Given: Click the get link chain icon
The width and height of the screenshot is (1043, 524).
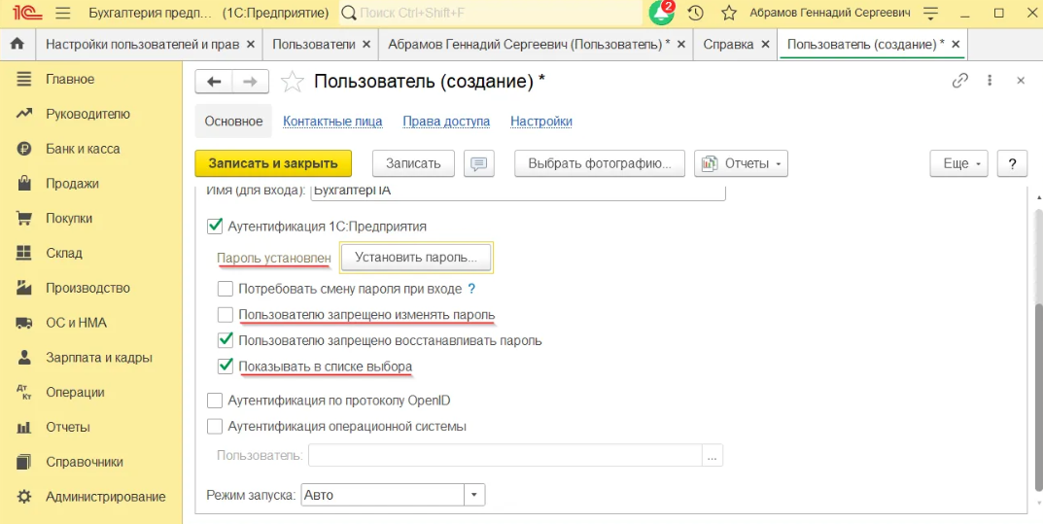Looking at the screenshot, I should point(960,82).
